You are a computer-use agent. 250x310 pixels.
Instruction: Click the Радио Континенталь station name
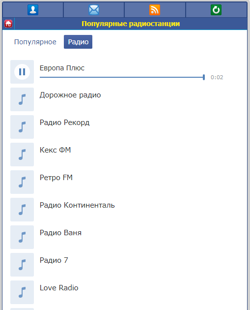click(x=77, y=205)
